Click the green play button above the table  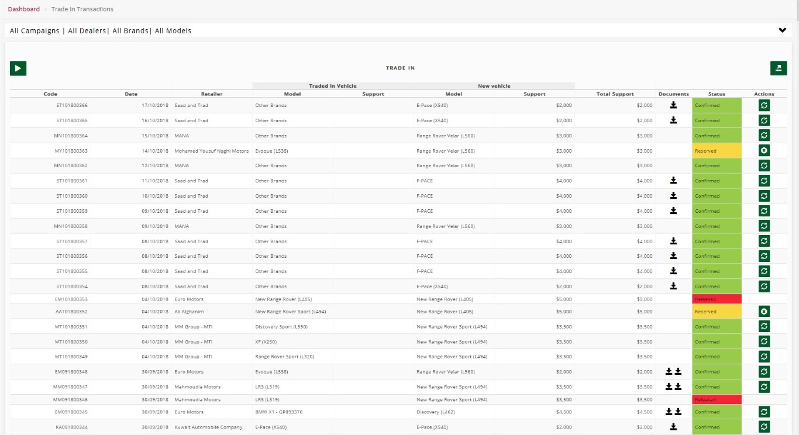pos(18,68)
